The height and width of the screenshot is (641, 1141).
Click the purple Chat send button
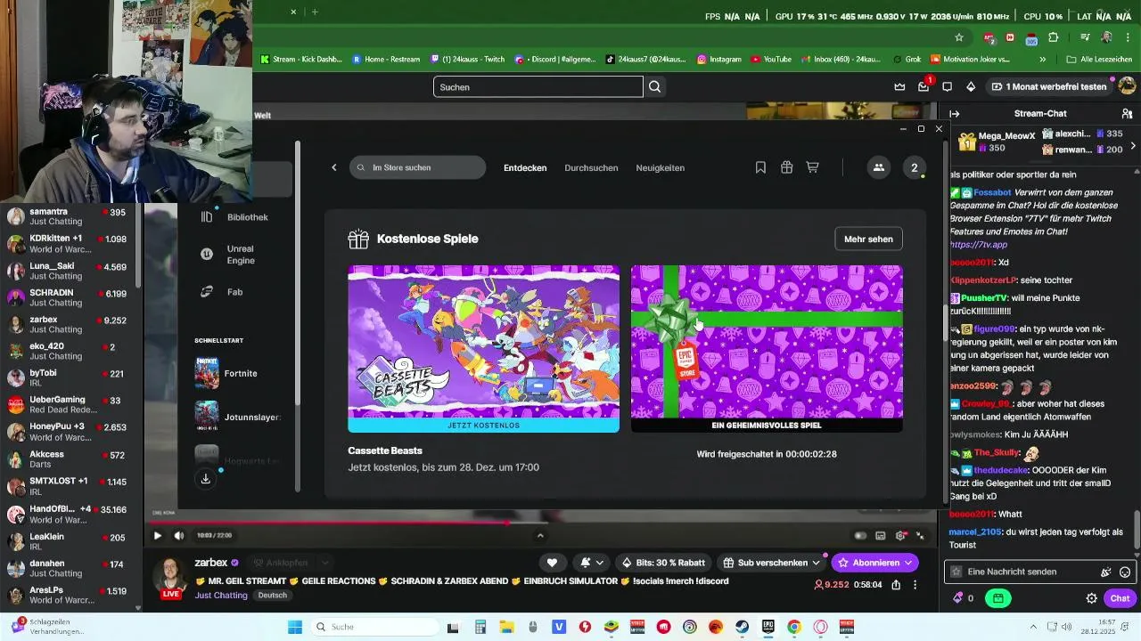(x=1120, y=598)
